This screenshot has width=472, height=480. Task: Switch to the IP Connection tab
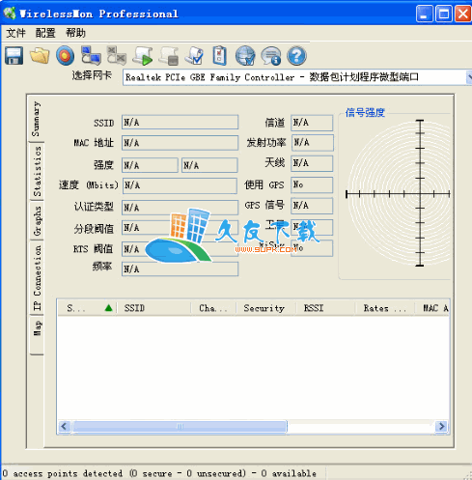coord(37,277)
